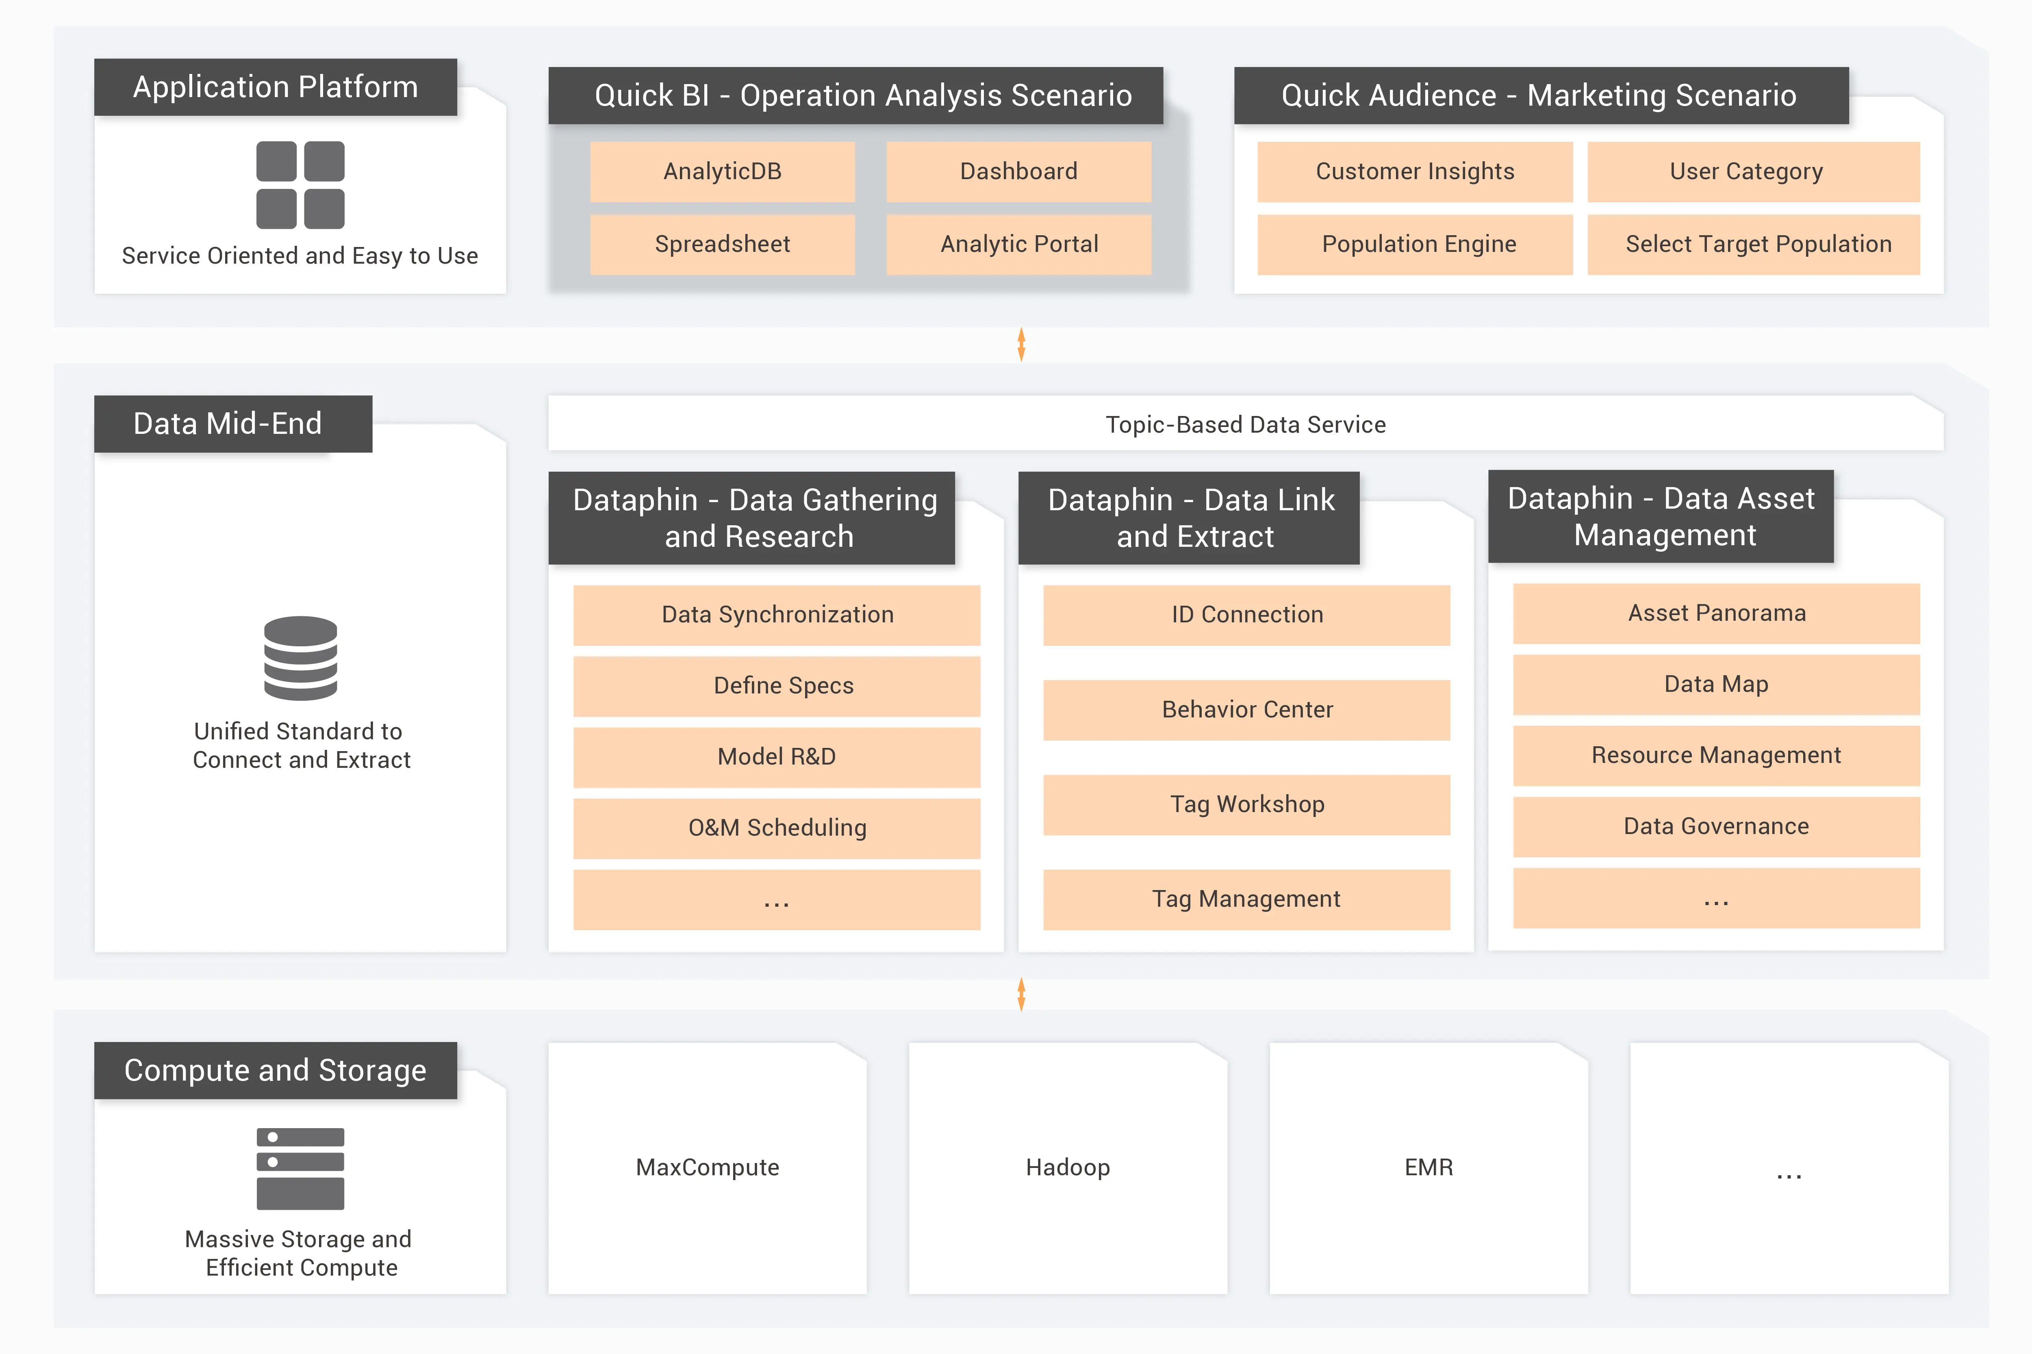The image size is (2032, 1354).
Task: Click the ellipsis box under O&M Scheduling
Action: (777, 900)
